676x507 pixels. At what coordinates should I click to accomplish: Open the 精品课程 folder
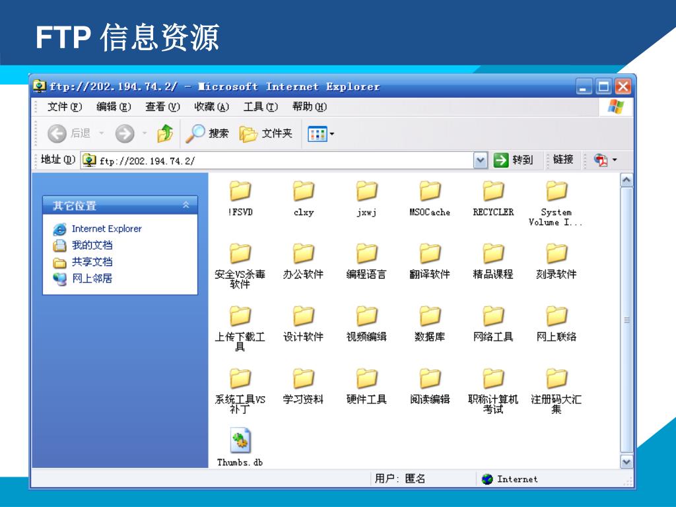coord(493,261)
